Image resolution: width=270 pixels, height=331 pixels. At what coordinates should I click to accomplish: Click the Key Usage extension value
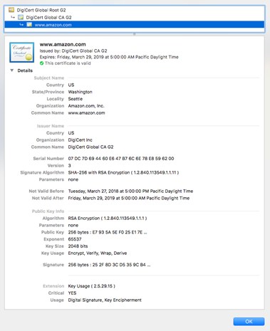coord(92,286)
